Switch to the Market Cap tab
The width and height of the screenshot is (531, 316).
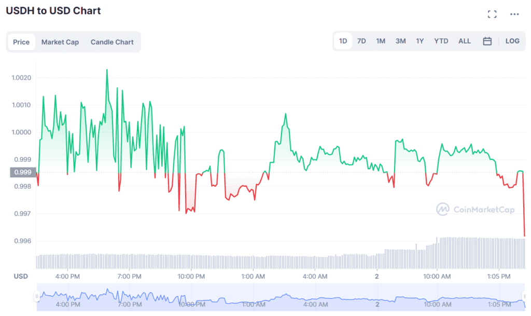[60, 42]
